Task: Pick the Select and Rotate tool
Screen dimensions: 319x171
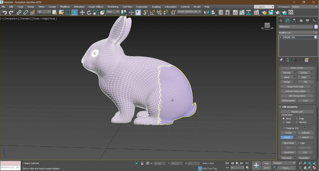Action: pos(89,13)
